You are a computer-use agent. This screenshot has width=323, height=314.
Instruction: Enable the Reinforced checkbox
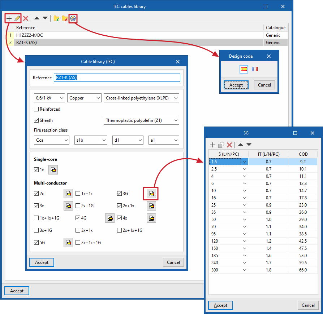click(36, 109)
